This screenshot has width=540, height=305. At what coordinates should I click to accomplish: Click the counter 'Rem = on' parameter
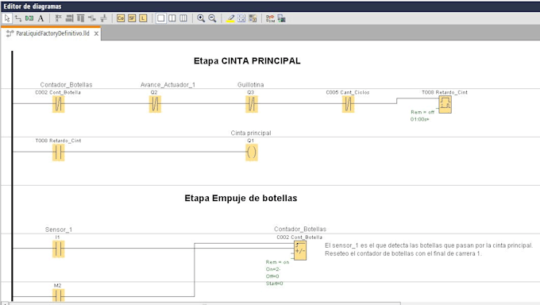277,262
